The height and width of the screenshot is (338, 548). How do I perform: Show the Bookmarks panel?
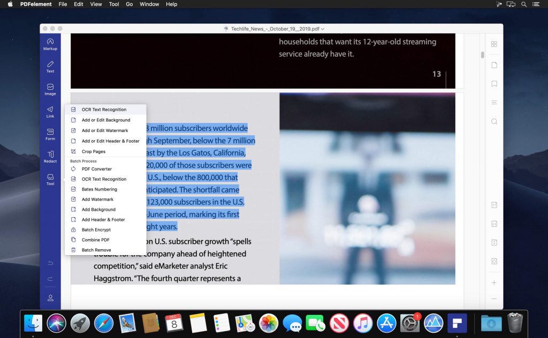493,83
